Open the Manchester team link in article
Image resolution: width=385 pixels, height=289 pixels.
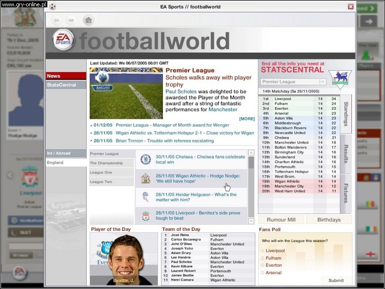click(x=223, y=109)
